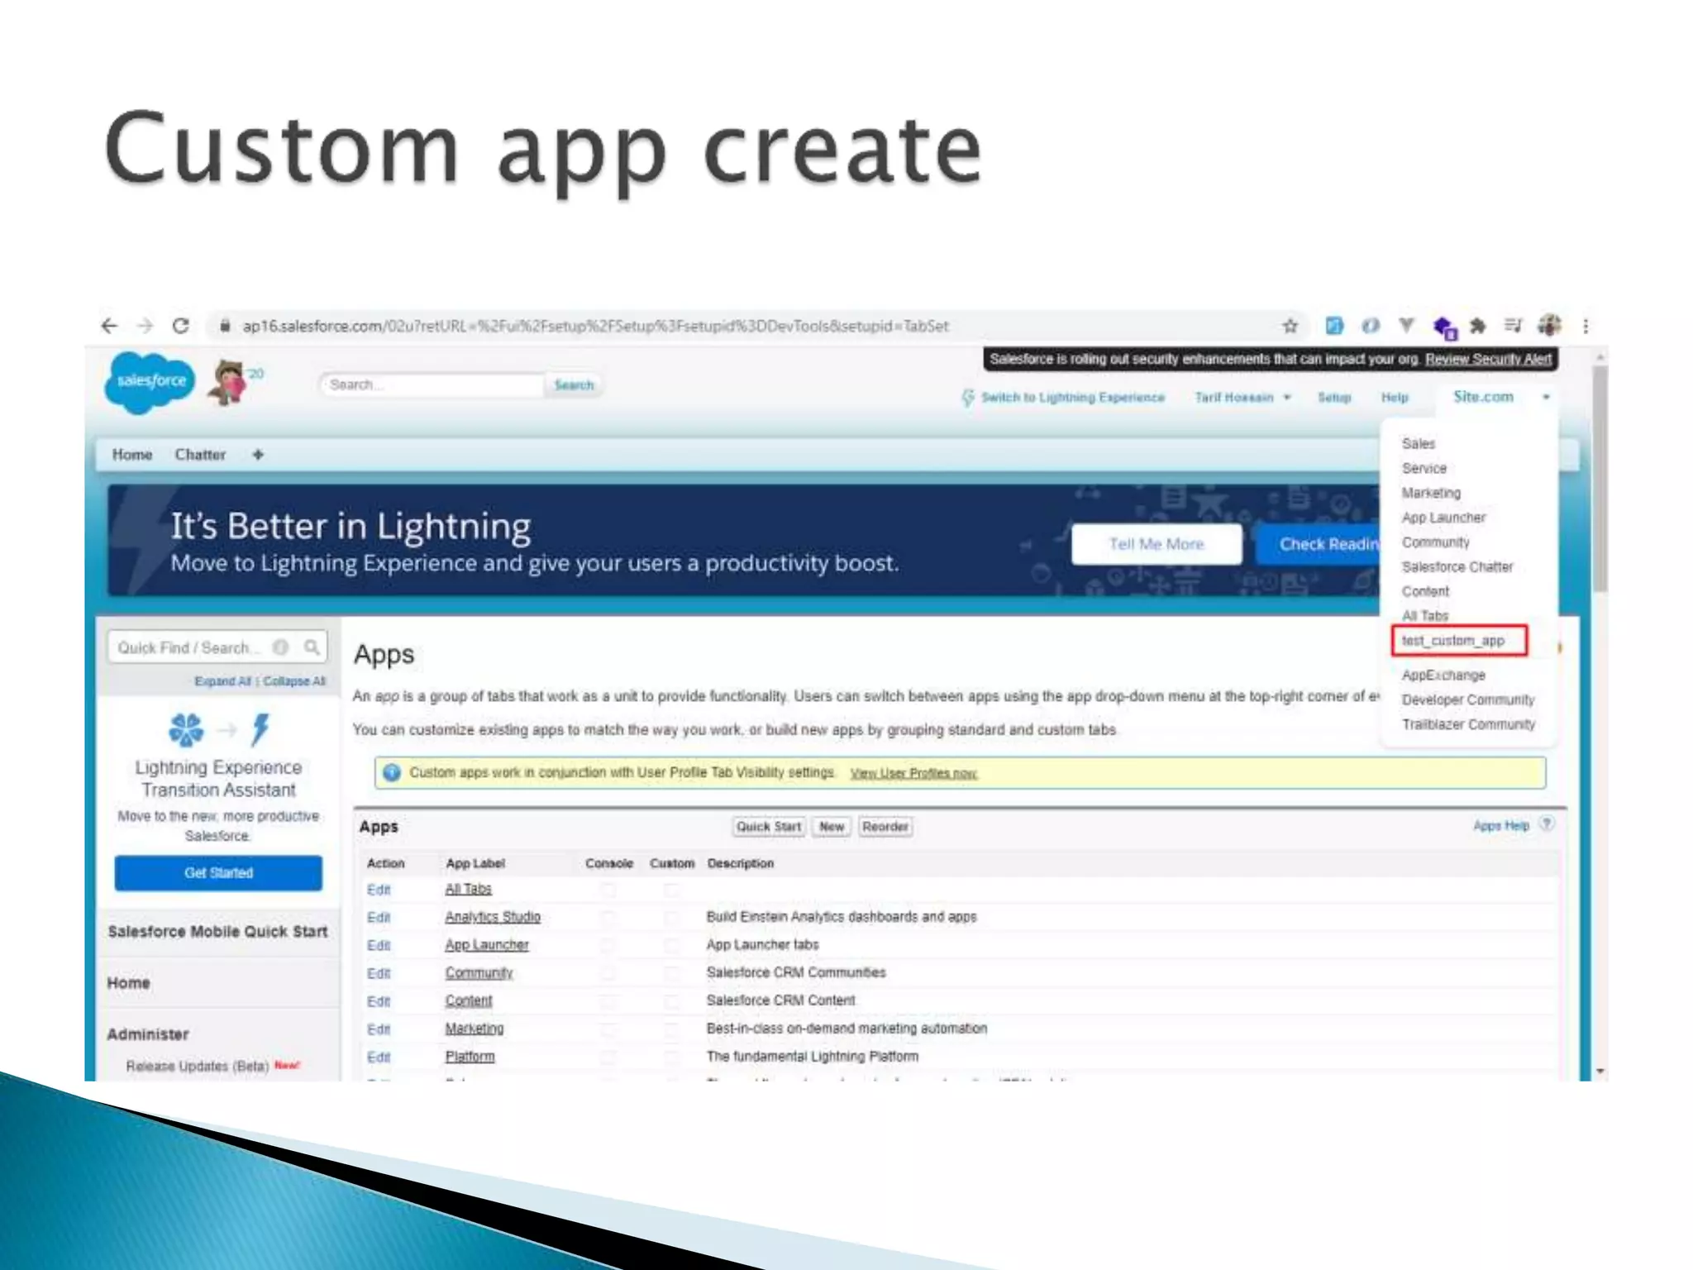Click the Quick Find magnifier icon
The width and height of the screenshot is (1693, 1270).
click(x=312, y=647)
